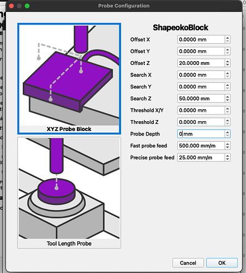
Task: Click the Probe Depth input field
Action: (x=201, y=134)
